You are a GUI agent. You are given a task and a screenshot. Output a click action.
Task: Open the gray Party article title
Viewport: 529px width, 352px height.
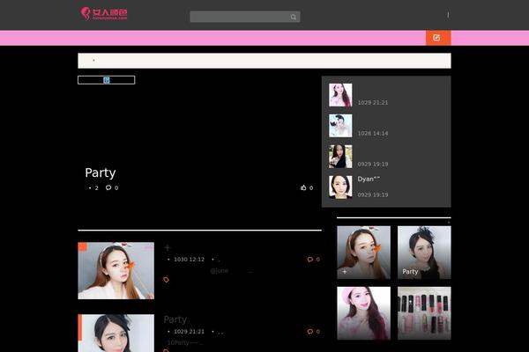coord(175,319)
